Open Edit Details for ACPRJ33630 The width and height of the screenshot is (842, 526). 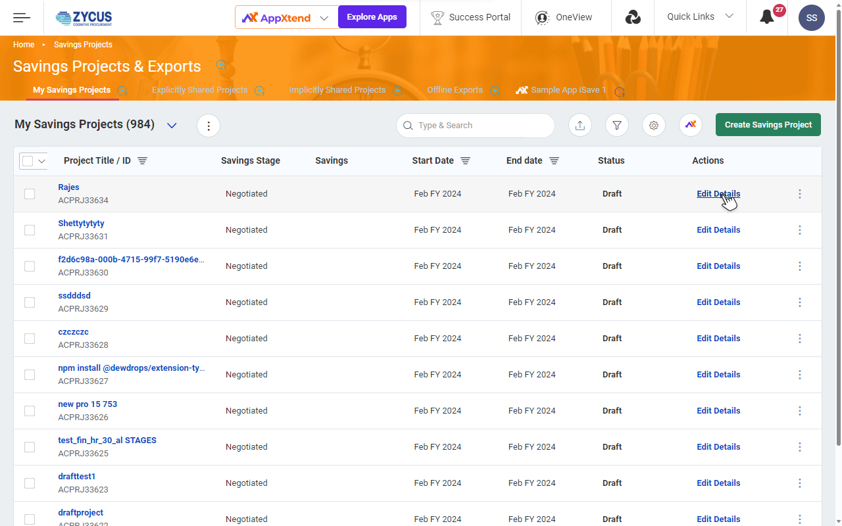click(x=718, y=266)
